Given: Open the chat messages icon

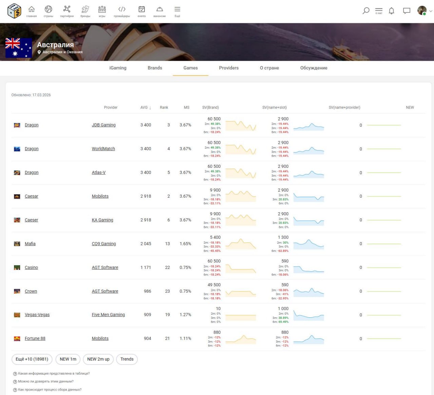Looking at the screenshot, I should tap(407, 11).
